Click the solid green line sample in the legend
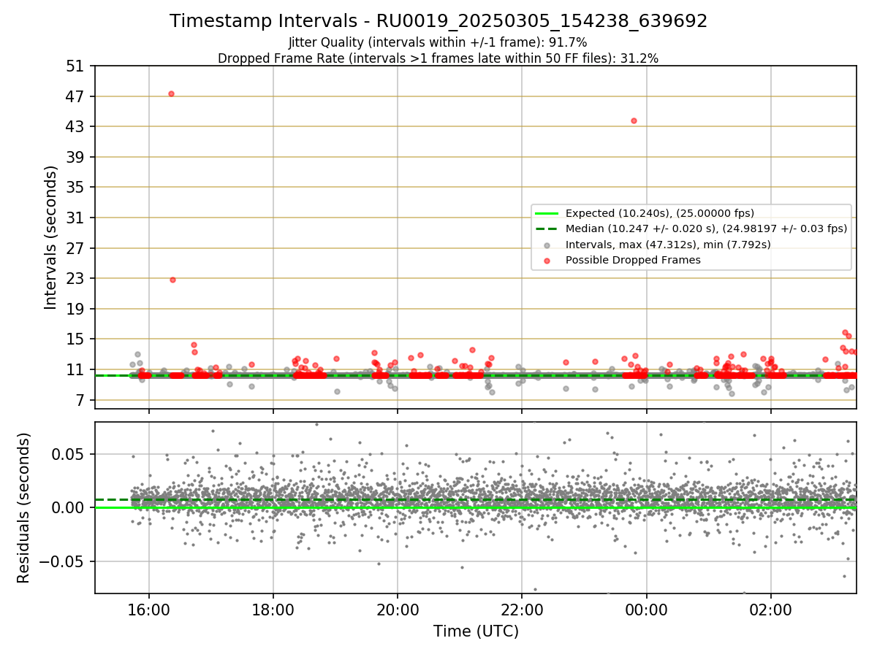The height and width of the screenshot is (657, 877). (x=547, y=213)
